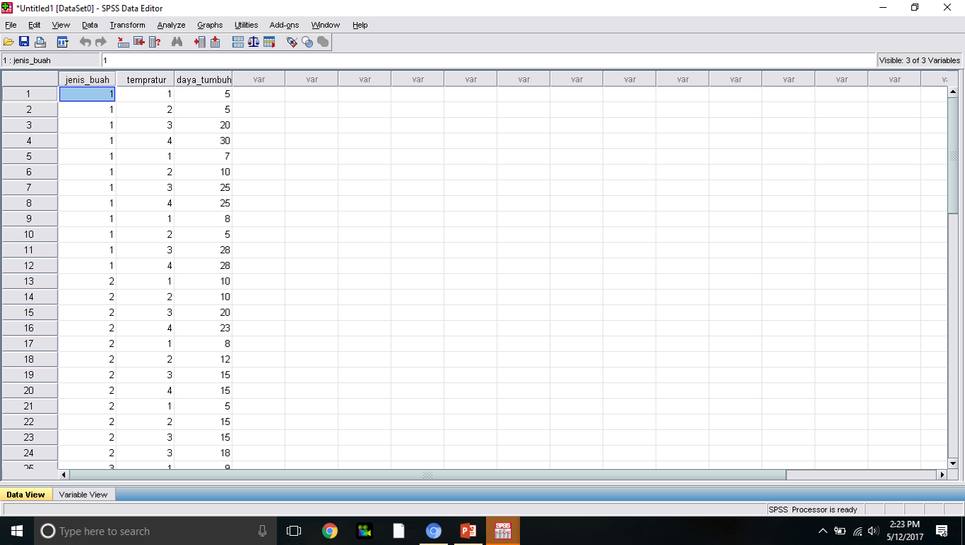Viewport: 965px width, 545px height.
Task: Open the Add-ons menu
Action: pyautogui.click(x=285, y=25)
